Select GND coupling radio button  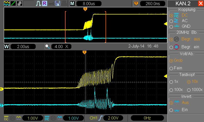[x=171, y=27]
